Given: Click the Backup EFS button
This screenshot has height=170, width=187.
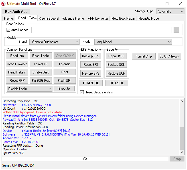Looking at the screenshot, I should [x=90, y=56].
